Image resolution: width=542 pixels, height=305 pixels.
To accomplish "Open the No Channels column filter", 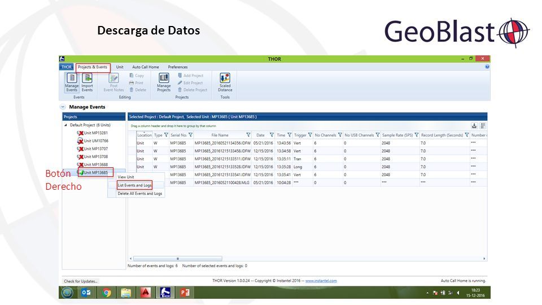I will [x=340, y=135].
